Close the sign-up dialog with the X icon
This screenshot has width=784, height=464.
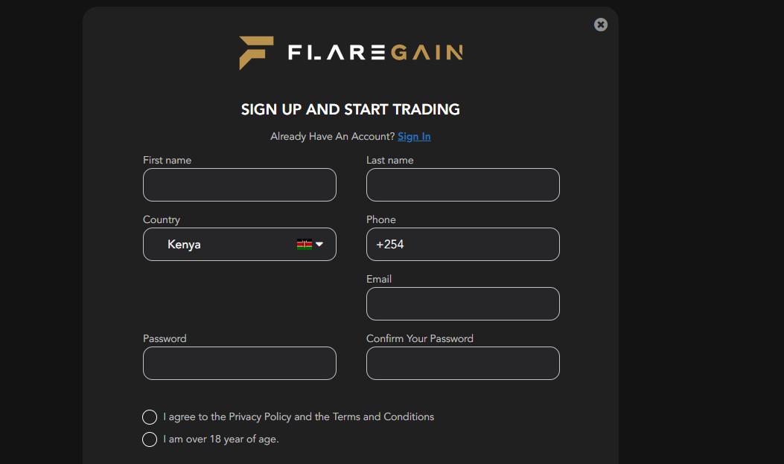point(601,25)
